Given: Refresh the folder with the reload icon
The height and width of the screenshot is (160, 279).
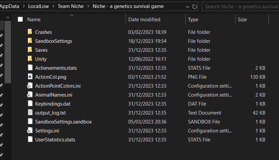Looking at the screenshot, I should (195, 6).
